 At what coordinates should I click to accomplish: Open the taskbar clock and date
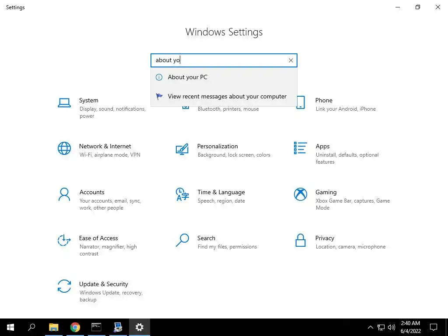(x=410, y=327)
